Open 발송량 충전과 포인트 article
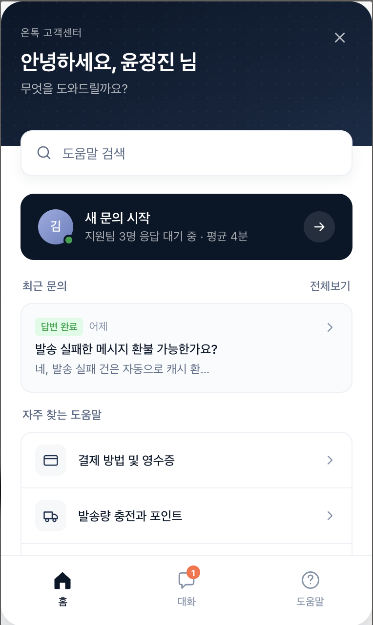The image size is (373, 625). click(186, 516)
